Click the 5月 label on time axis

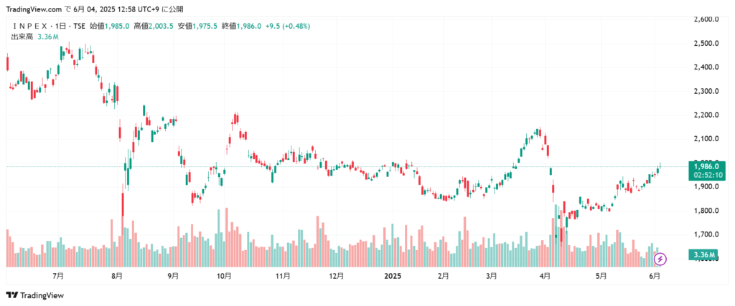(601, 276)
